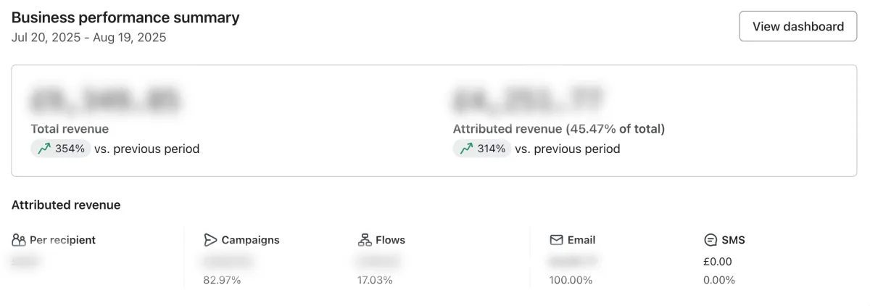Click the upward trend arrow beside 314%
The image size is (870, 306).
click(x=466, y=149)
